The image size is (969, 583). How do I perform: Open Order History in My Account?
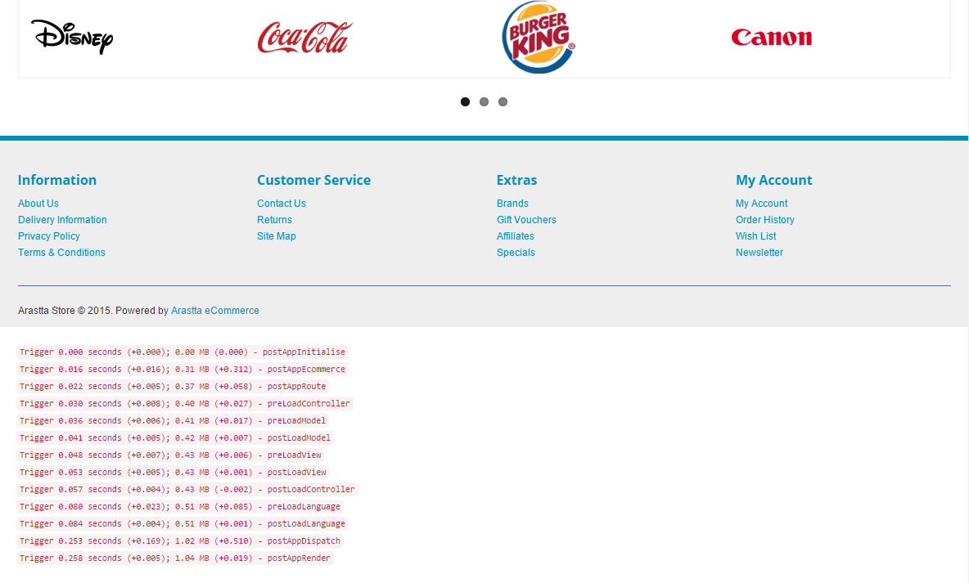765,220
